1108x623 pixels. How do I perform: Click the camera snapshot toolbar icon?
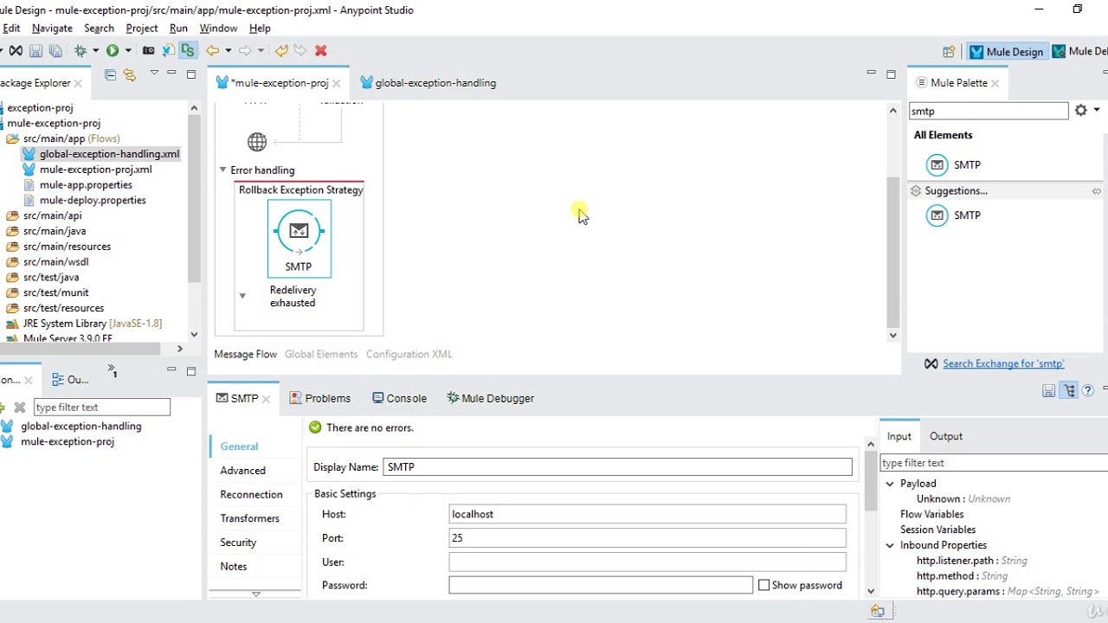click(x=148, y=51)
